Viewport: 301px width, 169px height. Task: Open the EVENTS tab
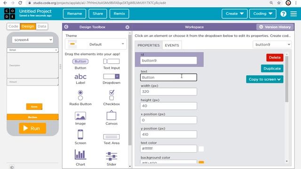click(x=172, y=45)
